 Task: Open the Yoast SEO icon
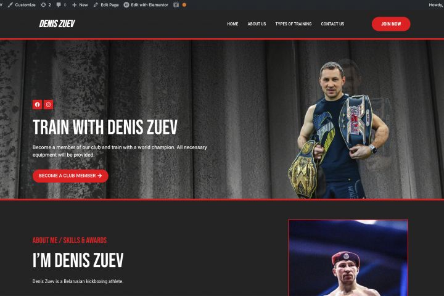pyautogui.click(x=176, y=5)
